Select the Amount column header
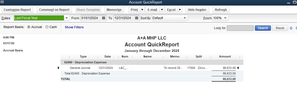 pyautogui.click(x=225, y=56)
